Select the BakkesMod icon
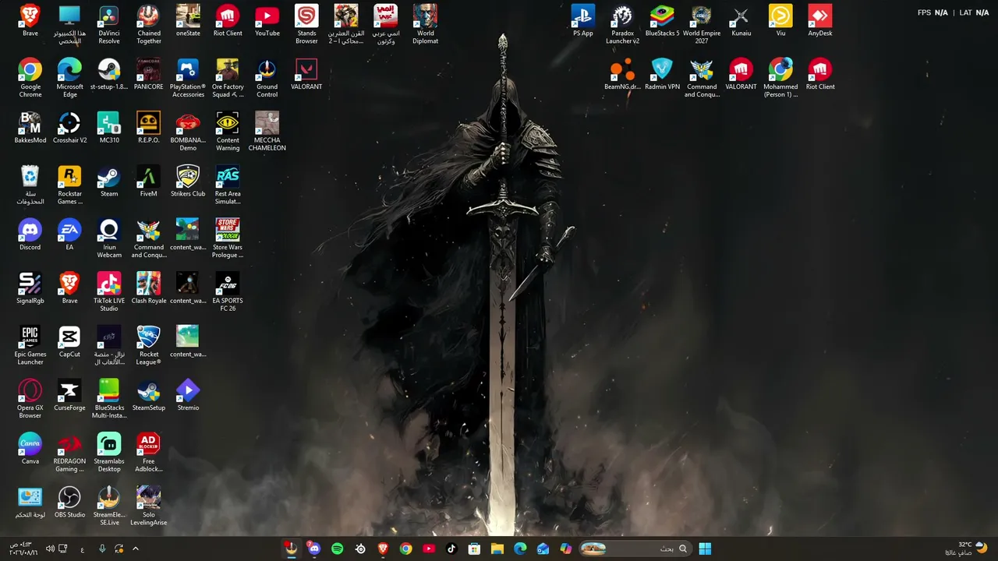Screen dimensions: 998x561 point(30,129)
